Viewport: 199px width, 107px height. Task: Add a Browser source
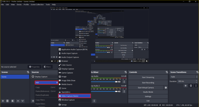point(74,61)
